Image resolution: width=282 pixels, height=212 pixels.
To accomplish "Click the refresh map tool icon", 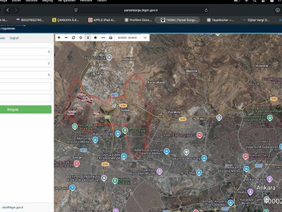I will [74, 38].
